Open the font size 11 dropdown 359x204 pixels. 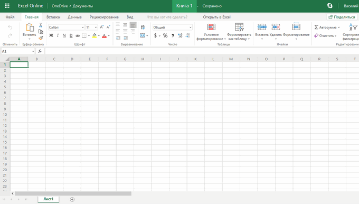click(x=96, y=27)
